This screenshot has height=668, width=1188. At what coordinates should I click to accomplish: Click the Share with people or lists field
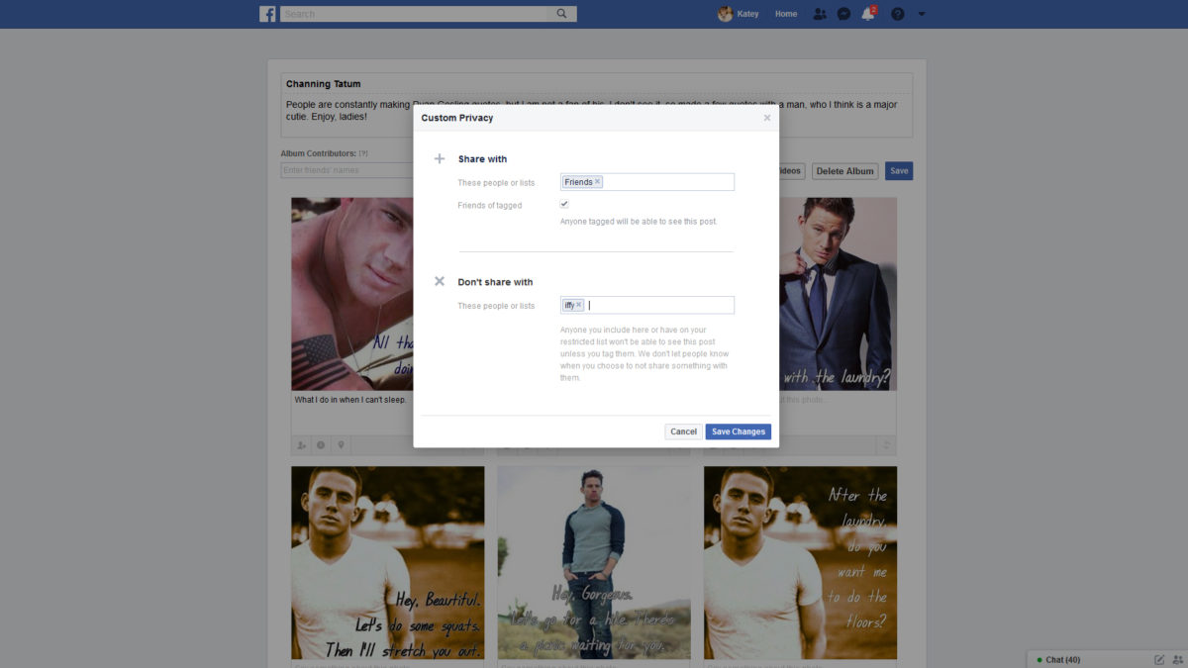647,182
